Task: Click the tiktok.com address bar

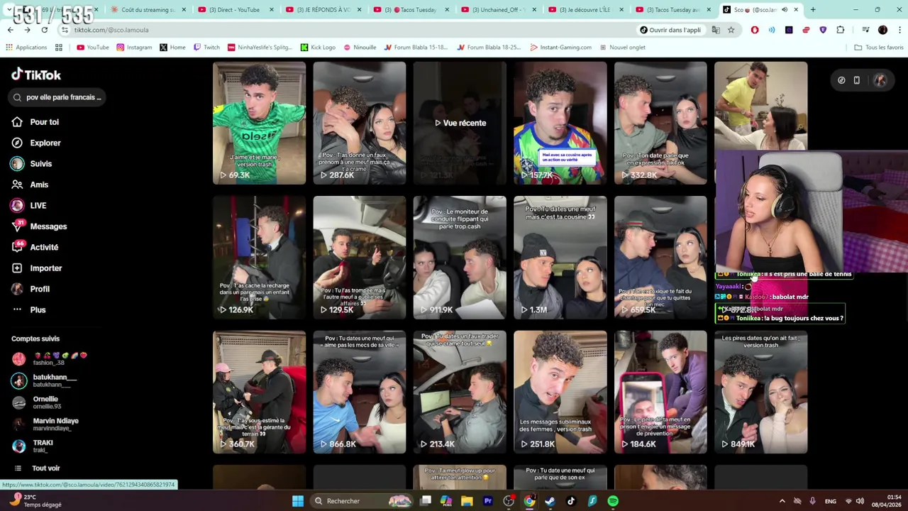Action: [x=348, y=30]
